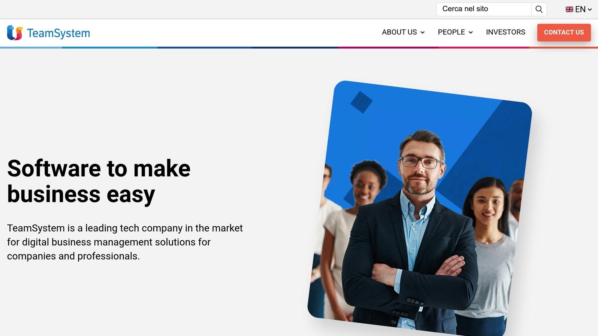
Task: Click the TeamSystem wordmark text
Action: point(58,33)
